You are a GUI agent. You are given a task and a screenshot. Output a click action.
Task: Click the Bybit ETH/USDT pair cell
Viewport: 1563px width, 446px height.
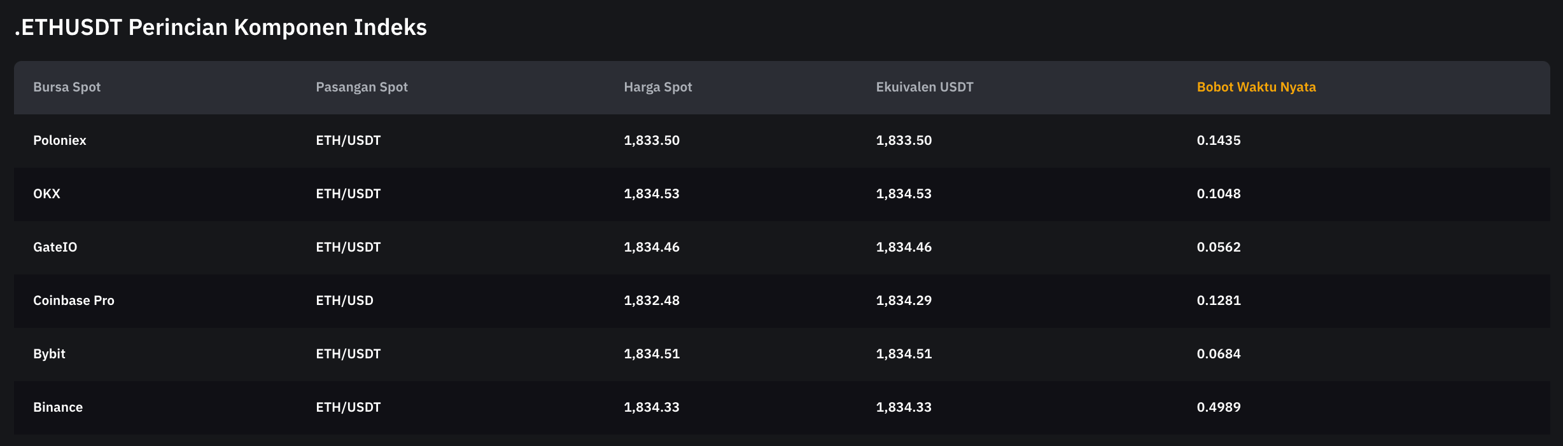[x=348, y=354]
